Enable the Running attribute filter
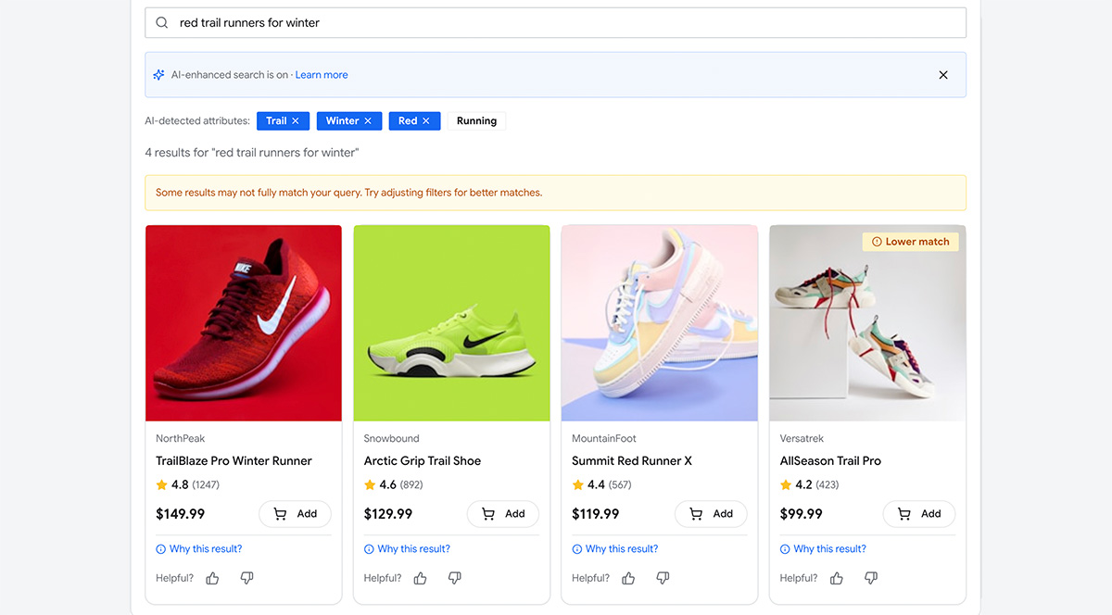The image size is (1112, 615). 476,120
